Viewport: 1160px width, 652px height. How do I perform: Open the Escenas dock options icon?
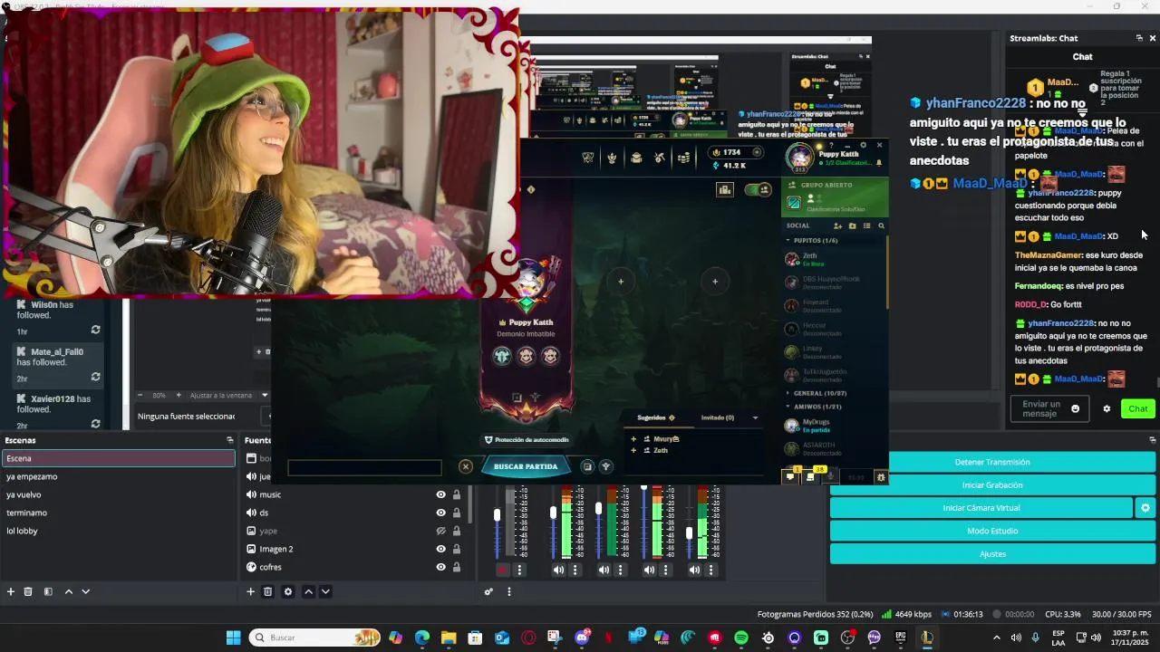pyautogui.click(x=229, y=440)
